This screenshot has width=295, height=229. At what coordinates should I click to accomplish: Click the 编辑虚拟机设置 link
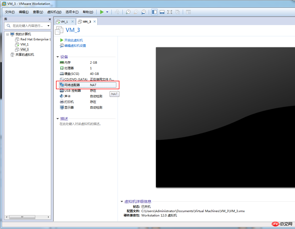(75, 46)
